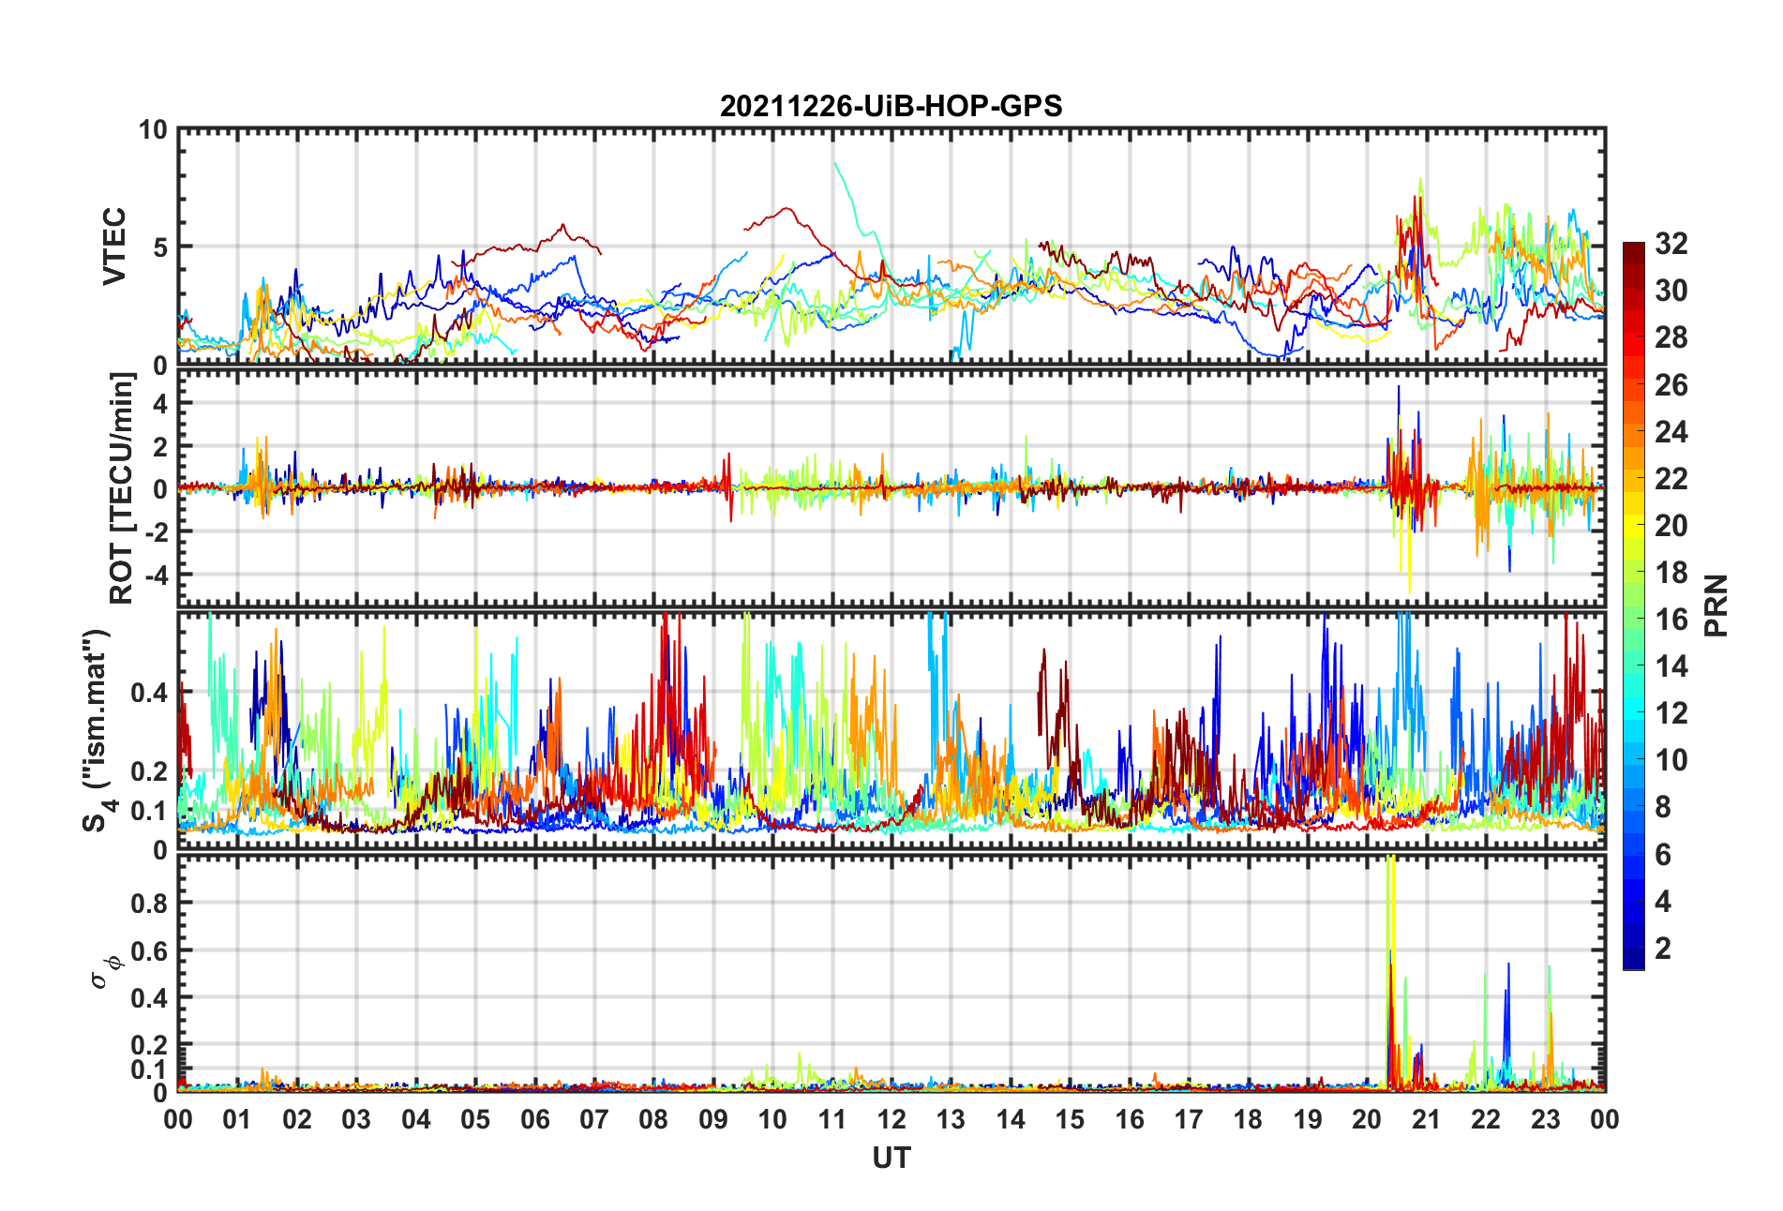Click the "23" hour tick on the UT axis
The height and width of the screenshot is (1211, 1783).
pyautogui.click(x=1546, y=1119)
